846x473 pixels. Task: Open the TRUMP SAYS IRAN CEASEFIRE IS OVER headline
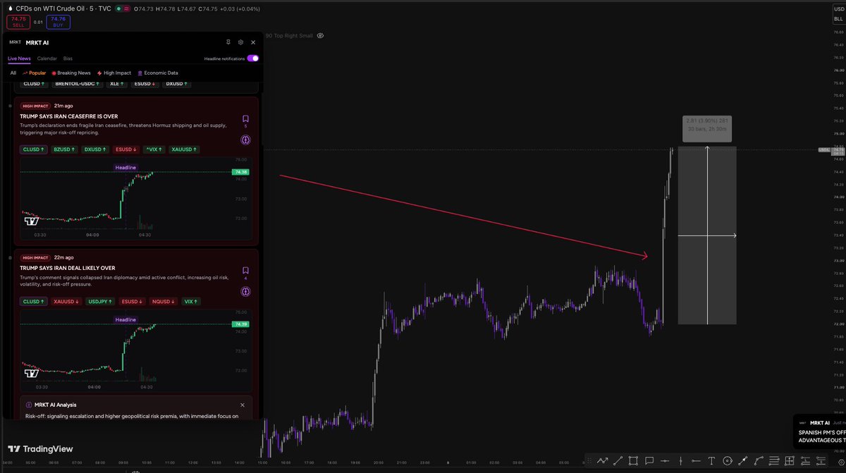click(69, 116)
